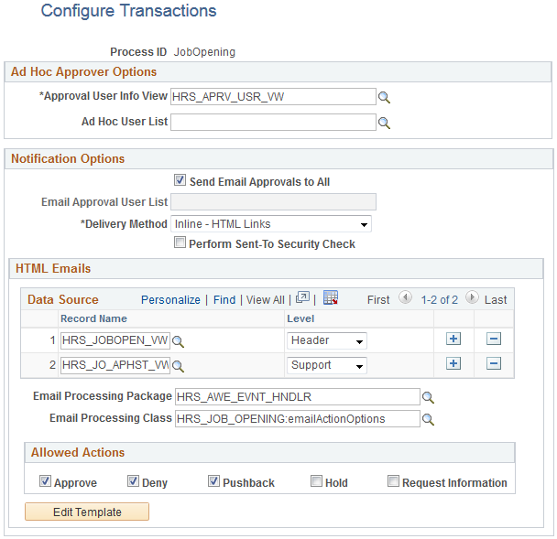This screenshot has height=539, width=557.
Task: Open Level dropdown showing Support
Action: click(x=326, y=366)
